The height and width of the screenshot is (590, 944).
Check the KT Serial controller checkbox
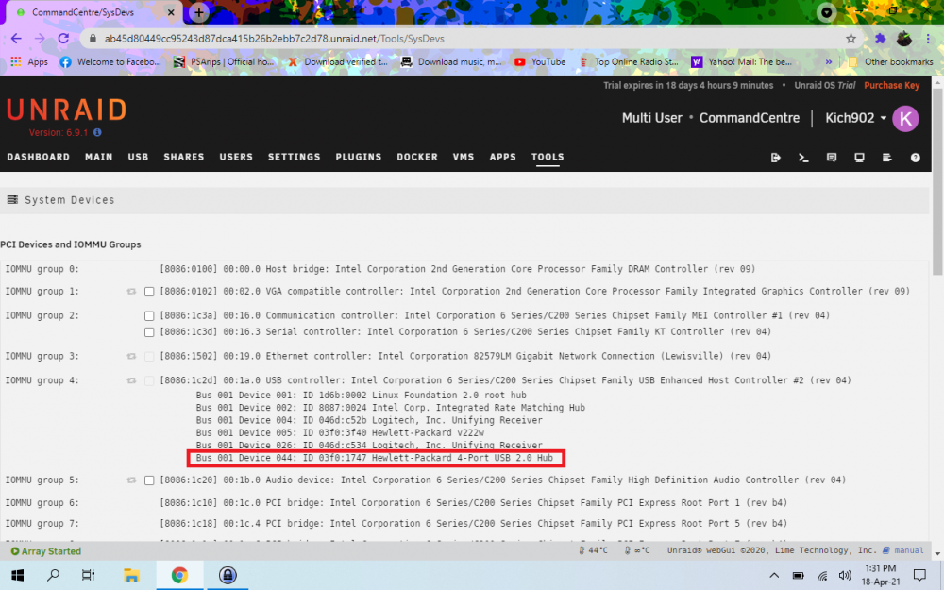pyautogui.click(x=149, y=332)
